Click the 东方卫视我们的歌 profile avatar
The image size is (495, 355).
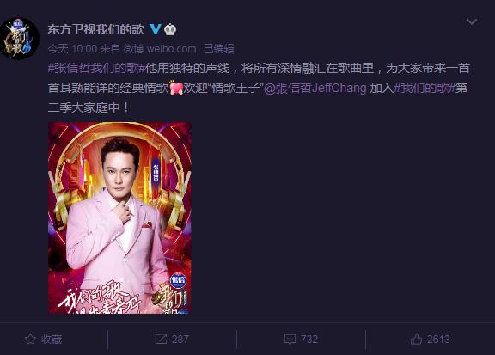pyautogui.click(x=20, y=39)
